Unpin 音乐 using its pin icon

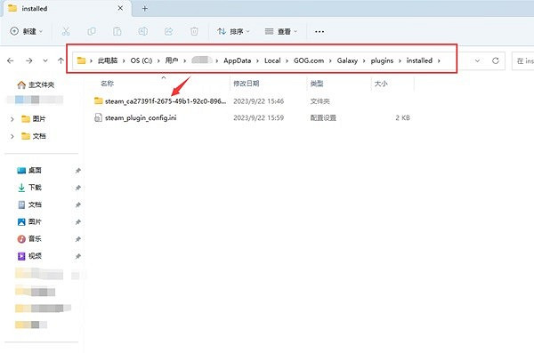click(x=78, y=239)
